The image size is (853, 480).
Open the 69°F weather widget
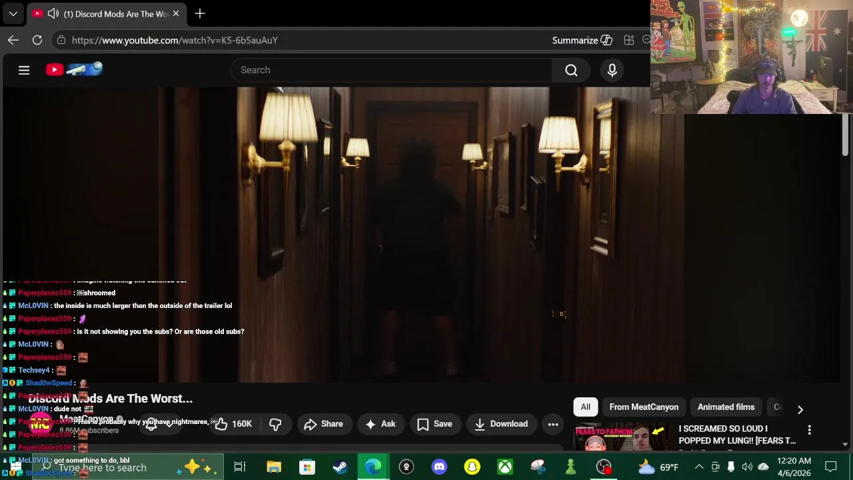[x=658, y=467]
